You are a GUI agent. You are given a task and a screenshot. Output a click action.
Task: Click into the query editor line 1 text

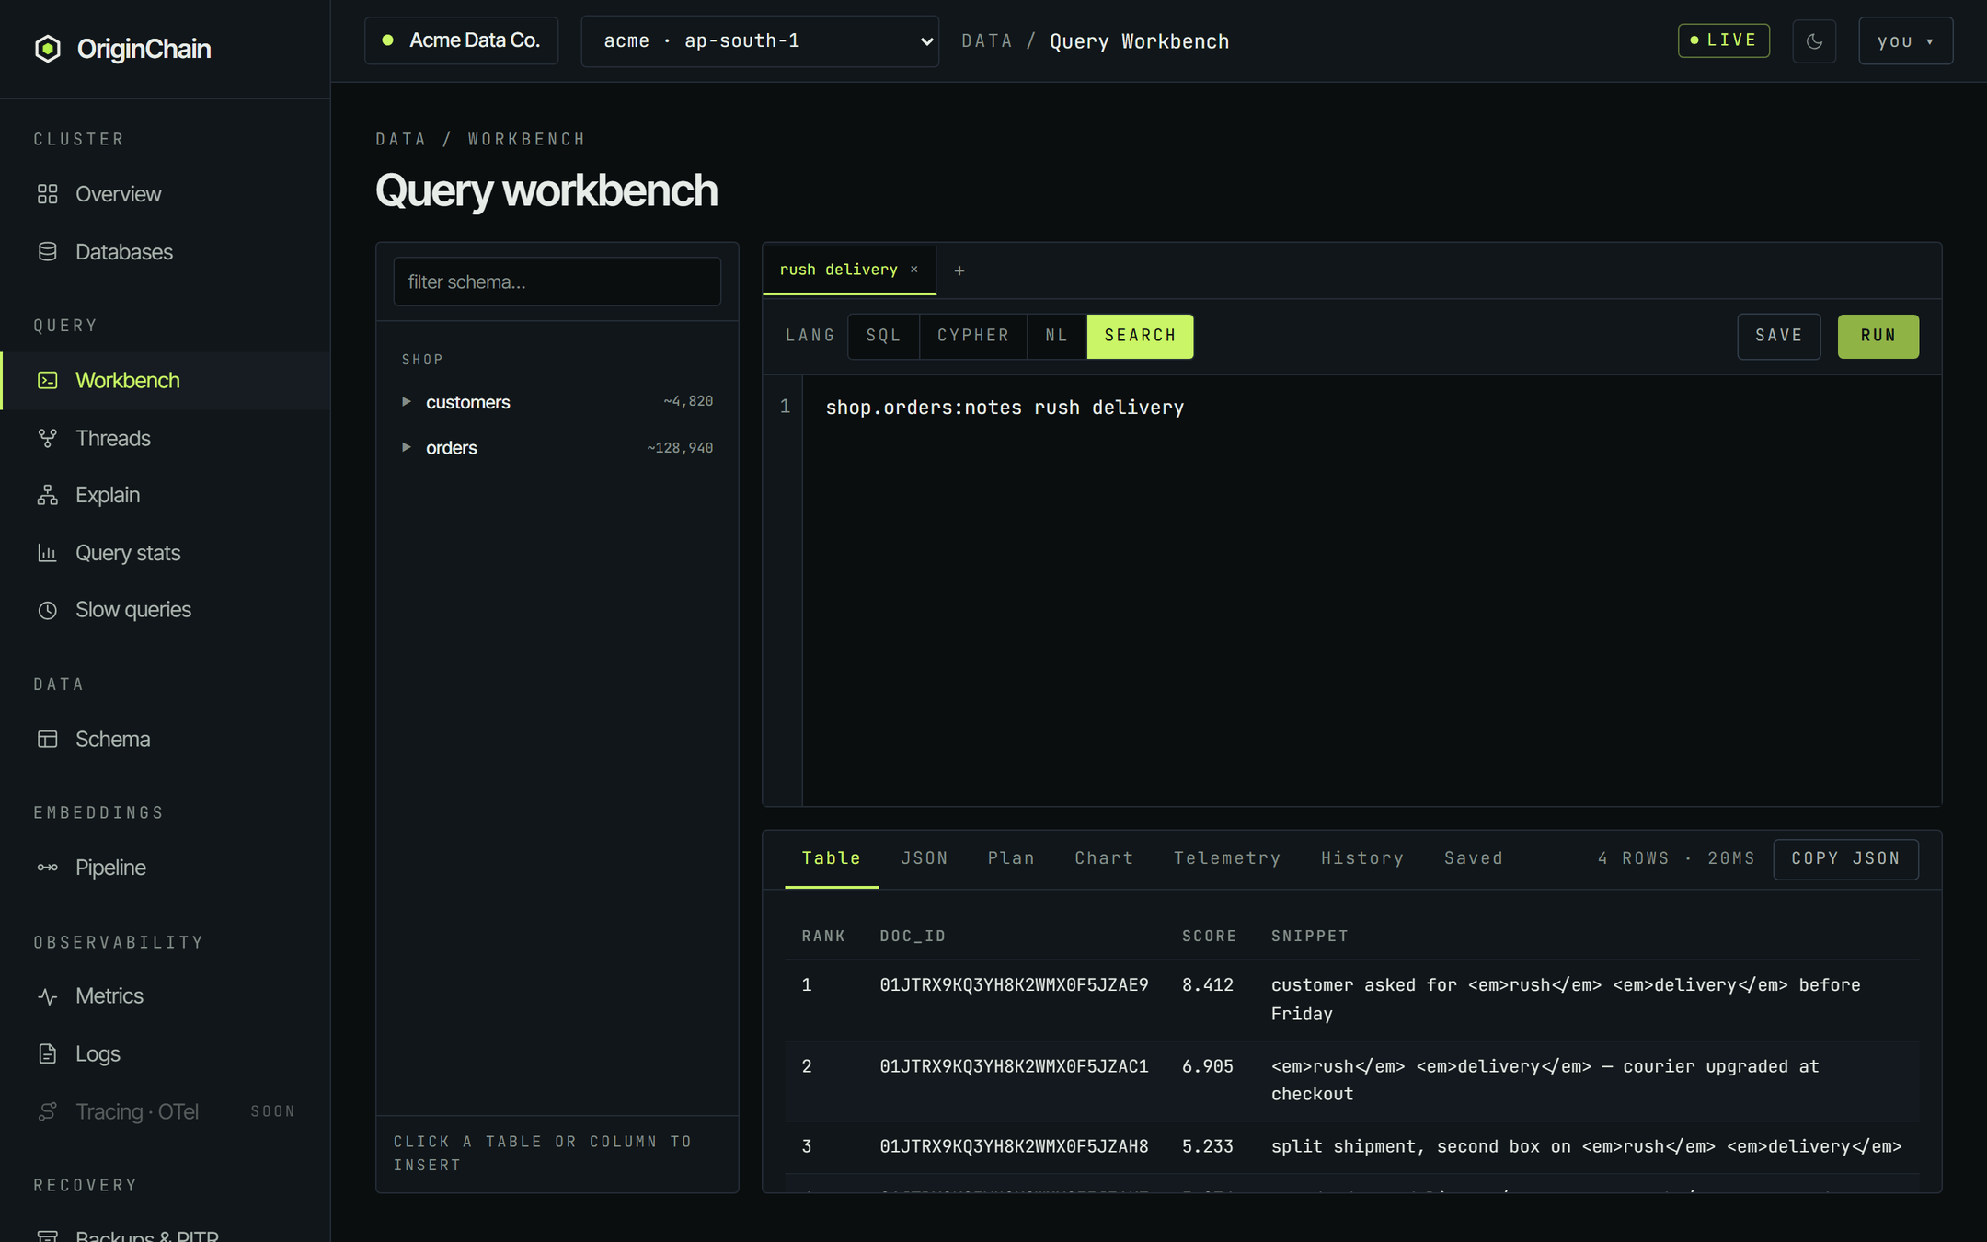point(1005,408)
